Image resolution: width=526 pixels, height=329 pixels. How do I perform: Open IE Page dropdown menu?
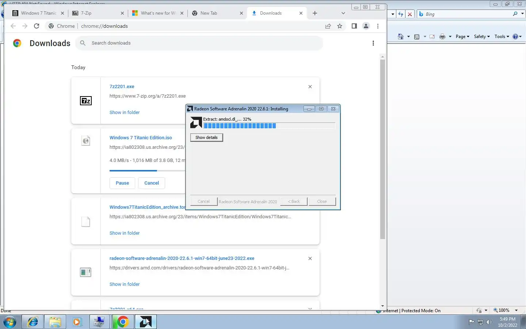[x=462, y=37]
